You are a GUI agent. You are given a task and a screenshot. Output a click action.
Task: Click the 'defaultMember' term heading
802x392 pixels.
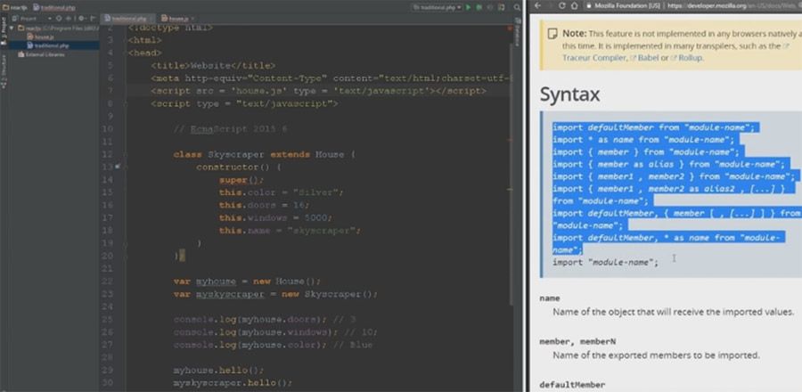pyautogui.click(x=572, y=384)
